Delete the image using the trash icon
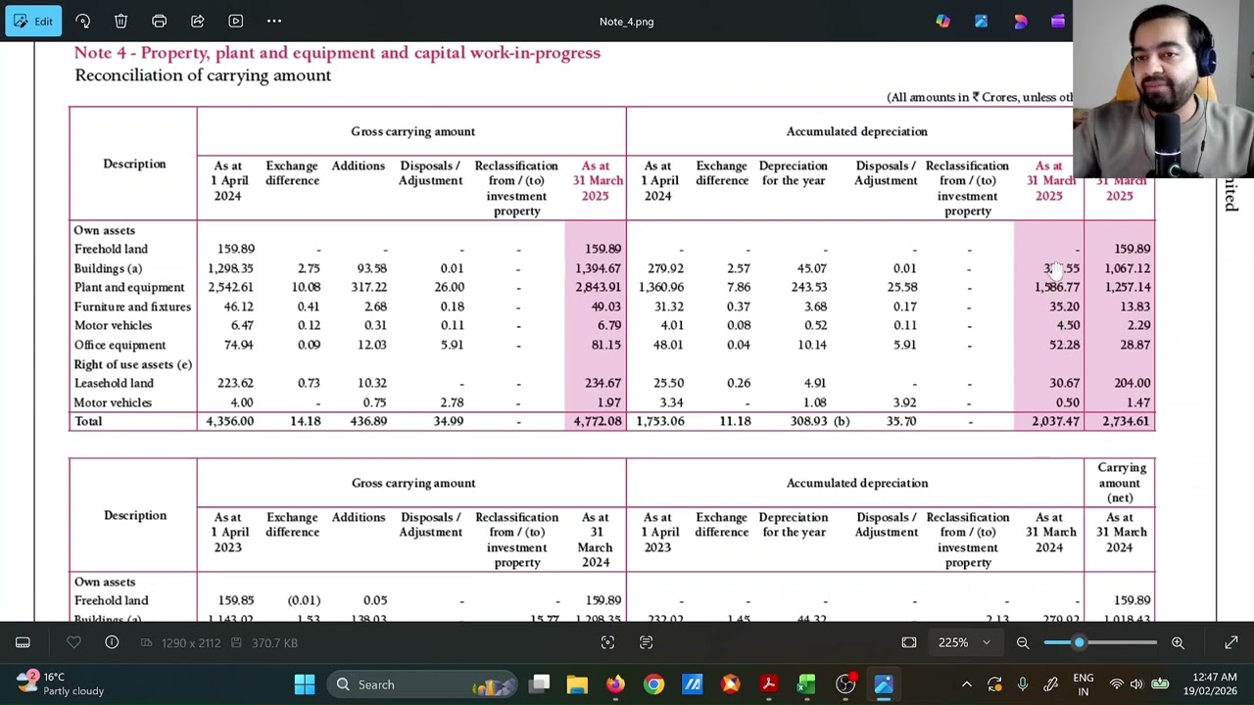This screenshot has height=705, width=1254. [x=121, y=21]
